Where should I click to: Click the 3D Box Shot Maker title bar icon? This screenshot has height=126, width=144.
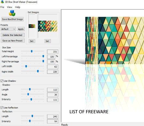[2, 2]
